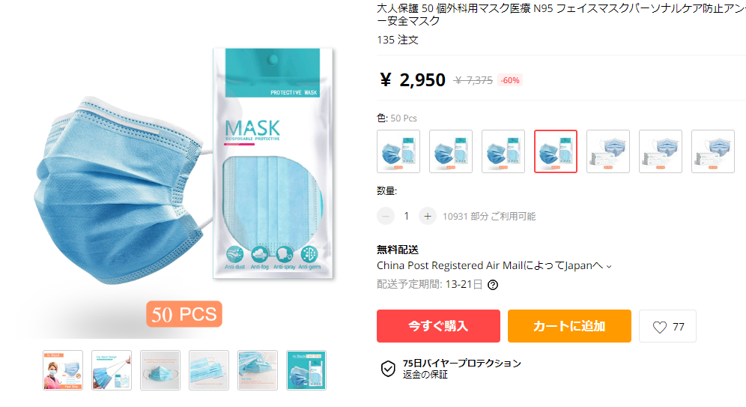
Task: Open thumbnail of woman wearing mask
Action: 63,370
